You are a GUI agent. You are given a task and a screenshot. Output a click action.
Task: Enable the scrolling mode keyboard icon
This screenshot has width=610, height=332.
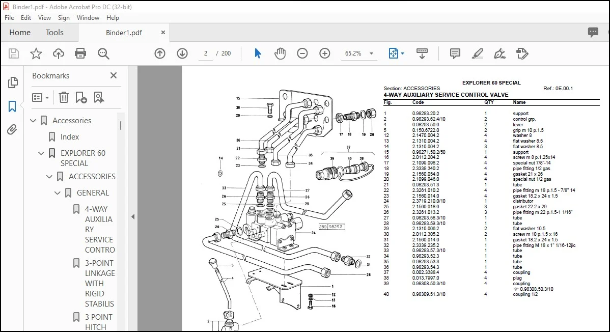(x=422, y=53)
